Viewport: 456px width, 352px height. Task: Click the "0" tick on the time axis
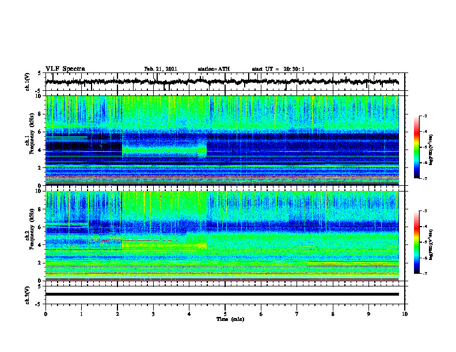[x=45, y=314]
